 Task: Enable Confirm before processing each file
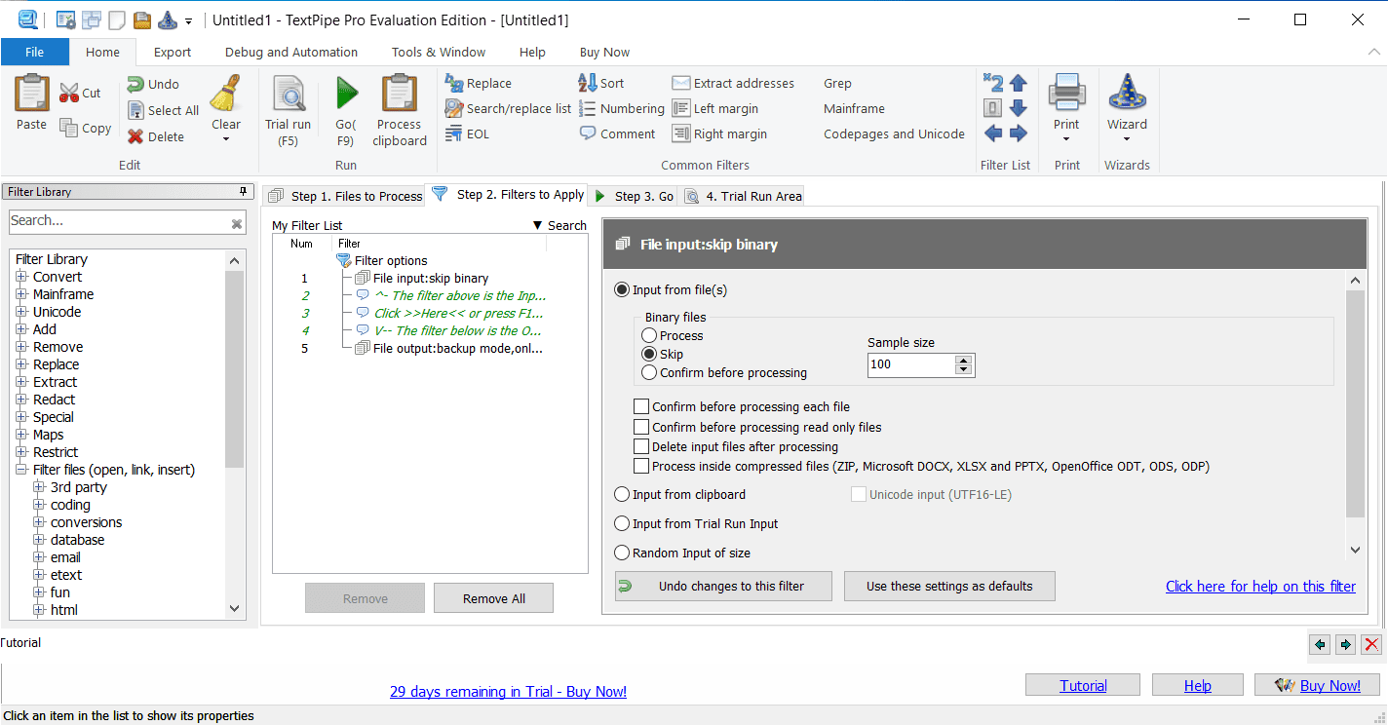coord(641,406)
